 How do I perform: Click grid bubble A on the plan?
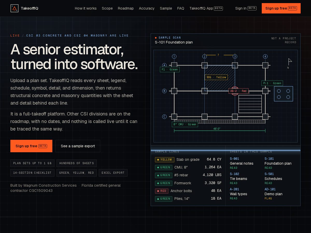pos(164,65)
